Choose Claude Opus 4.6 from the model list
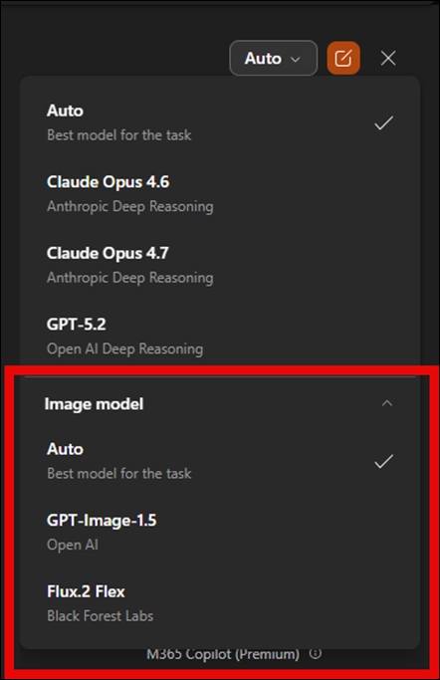 (x=220, y=194)
